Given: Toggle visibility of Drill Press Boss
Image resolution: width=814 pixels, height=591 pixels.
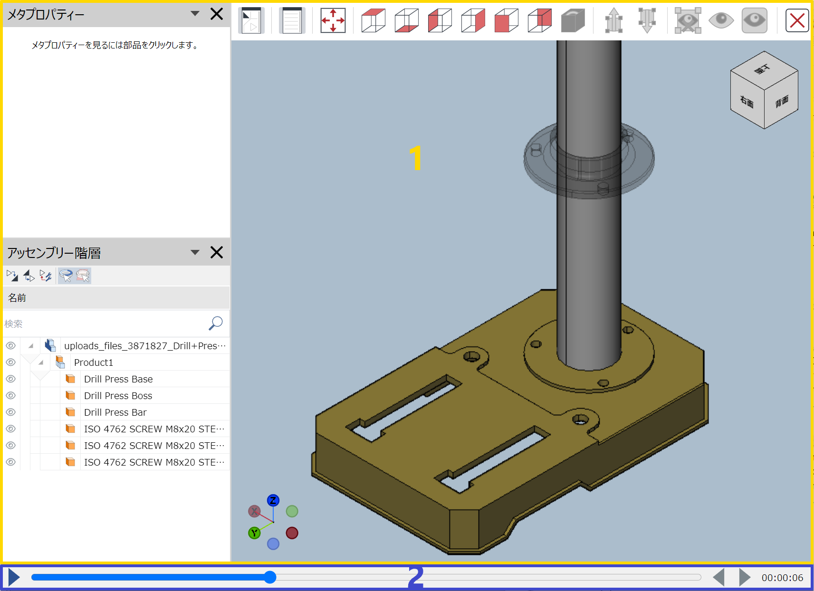Looking at the screenshot, I should click(x=11, y=396).
